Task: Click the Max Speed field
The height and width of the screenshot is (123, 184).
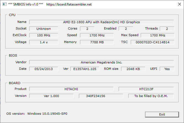Action: click(158, 35)
